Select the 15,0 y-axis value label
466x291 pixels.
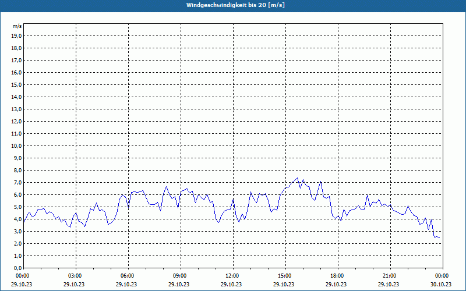point(17,84)
